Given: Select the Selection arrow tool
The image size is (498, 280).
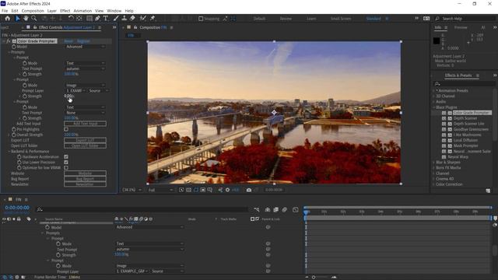Looking at the screenshot, I should 18,19.
